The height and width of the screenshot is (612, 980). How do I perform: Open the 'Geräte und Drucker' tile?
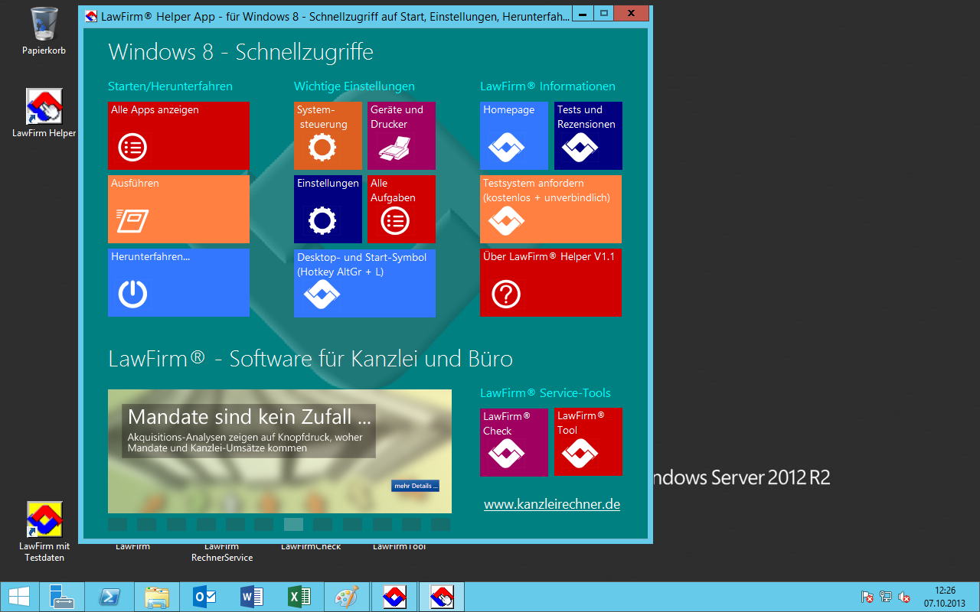tap(401, 135)
